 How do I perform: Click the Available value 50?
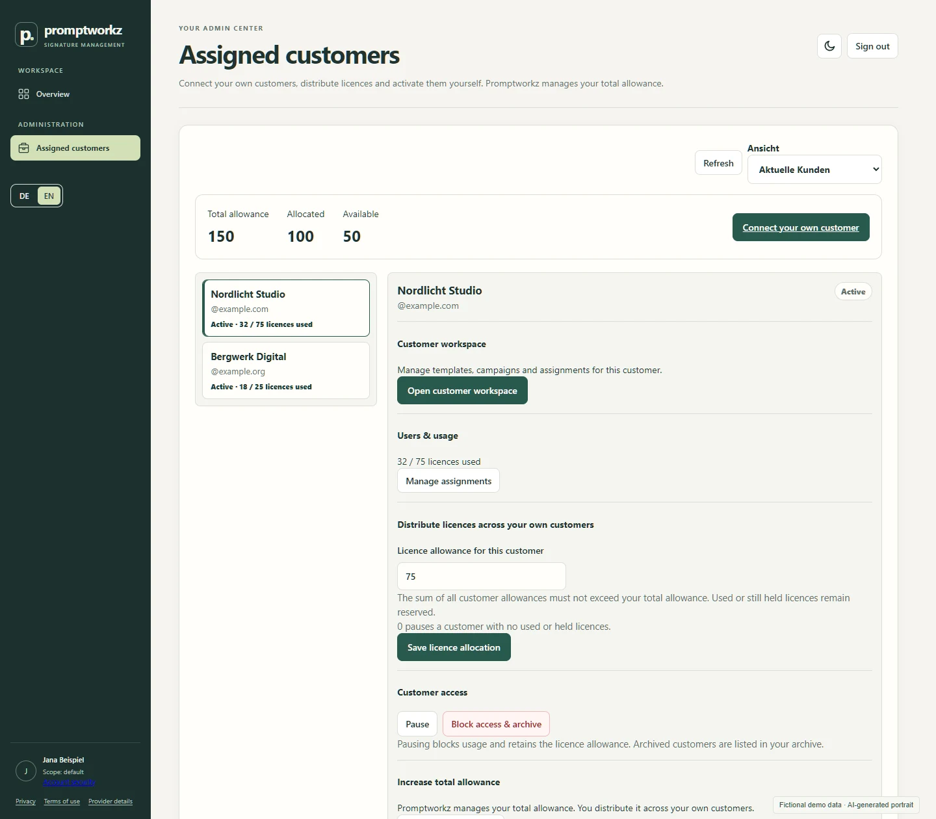tap(352, 237)
